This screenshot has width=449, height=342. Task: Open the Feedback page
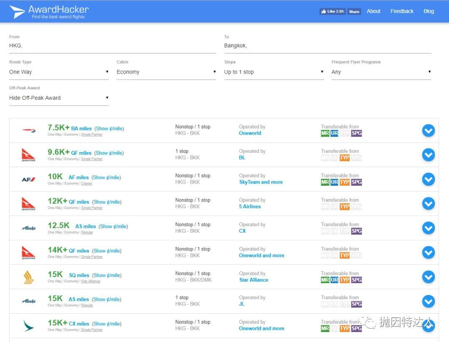click(x=402, y=11)
